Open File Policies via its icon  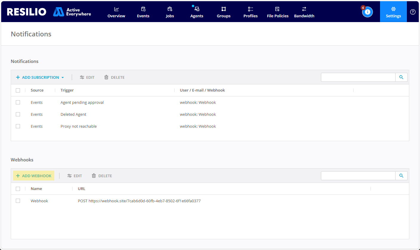(277, 9)
